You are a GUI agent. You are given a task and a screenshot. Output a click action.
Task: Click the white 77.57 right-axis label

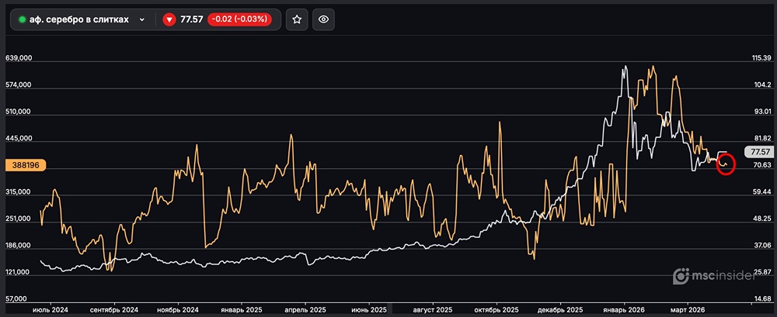(757, 151)
